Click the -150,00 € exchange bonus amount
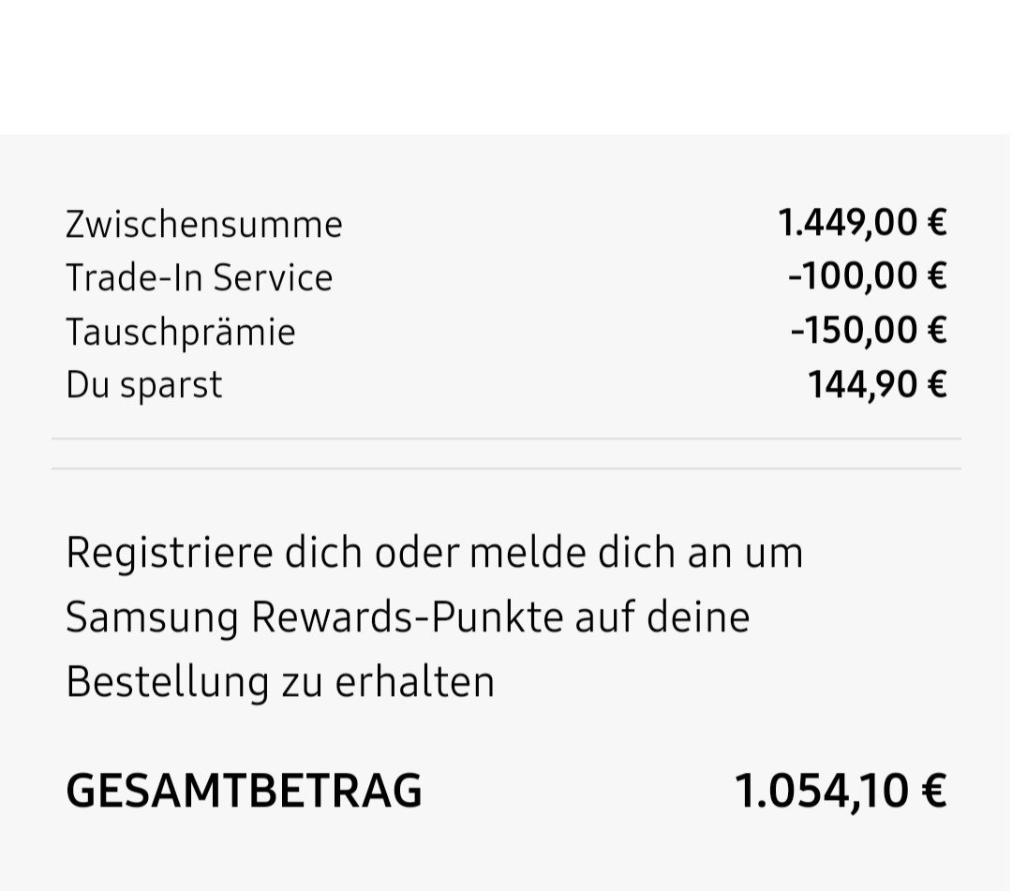The height and width of the screenshot is (891, 1012). pos(868,330)
